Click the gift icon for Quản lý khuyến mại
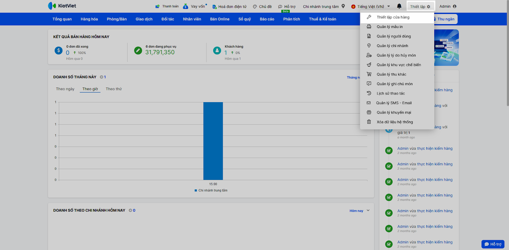This screenshot has height=250, width=509. 369,112
